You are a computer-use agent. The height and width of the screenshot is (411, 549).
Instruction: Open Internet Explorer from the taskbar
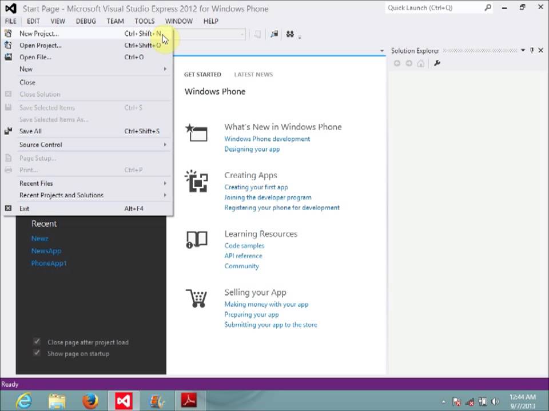click(x=24, y=401)
